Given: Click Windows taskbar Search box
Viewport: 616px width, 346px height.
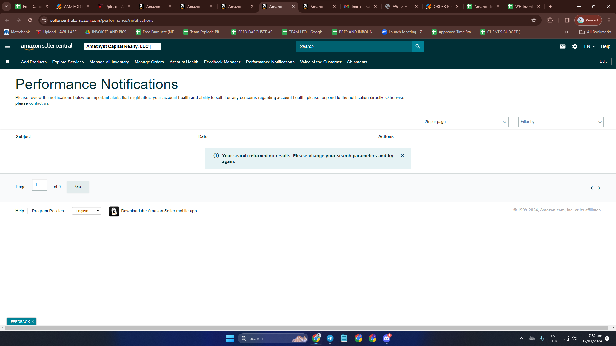Looking at the screenshot, I should click(x=273, y=338).
